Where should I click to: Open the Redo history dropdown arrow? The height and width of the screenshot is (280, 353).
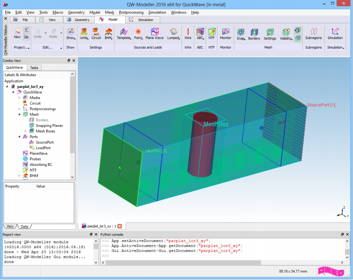pyautogui.click(x=61, y=33)
